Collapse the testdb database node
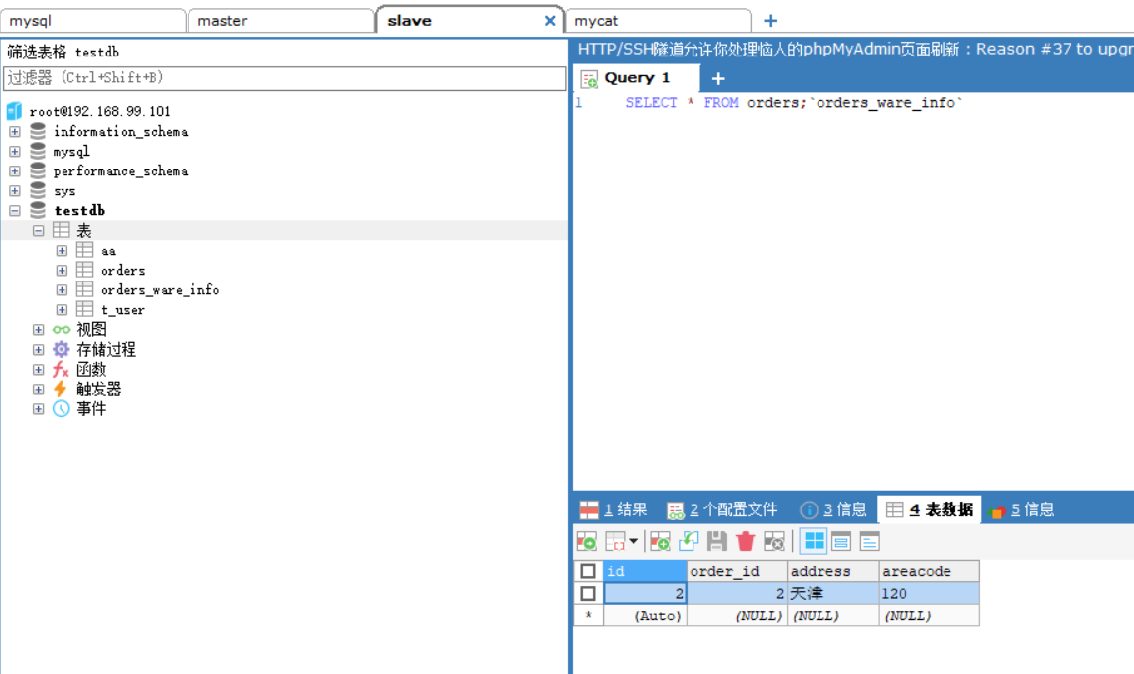The image size is (1134, 674). (x=15, y=211)
